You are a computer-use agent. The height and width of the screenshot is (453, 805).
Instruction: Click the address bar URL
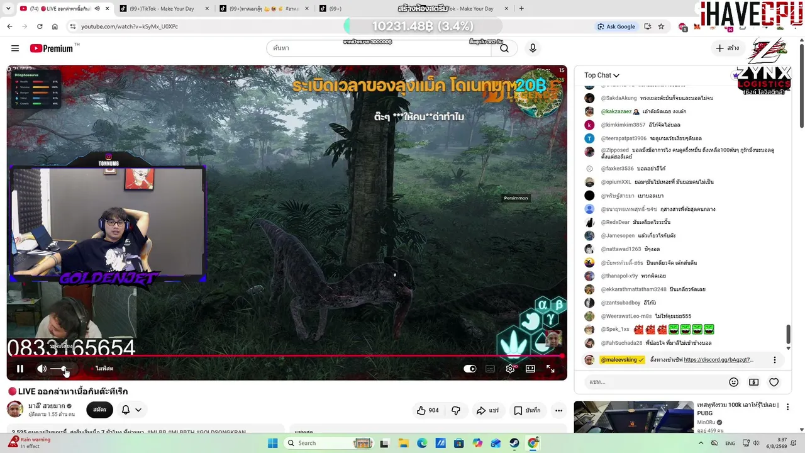coord(130,26)
